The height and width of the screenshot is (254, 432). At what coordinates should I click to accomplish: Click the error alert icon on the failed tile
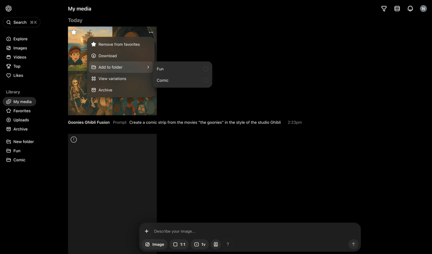pos(73,139)
